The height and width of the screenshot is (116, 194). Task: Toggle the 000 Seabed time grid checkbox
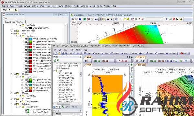(26, 39)
